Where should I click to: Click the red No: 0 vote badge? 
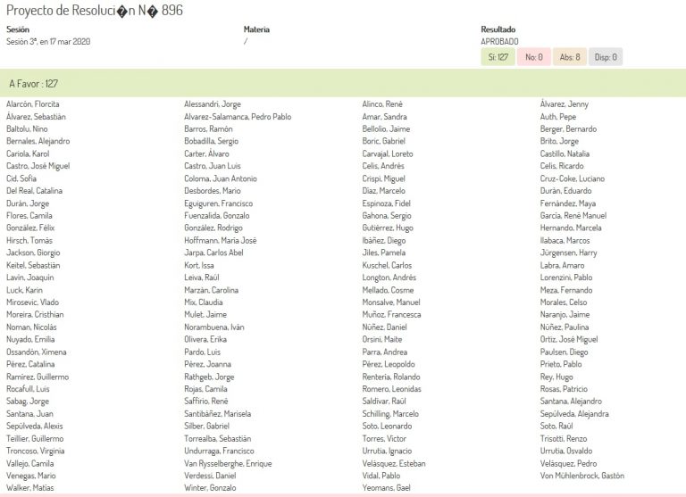533,57
